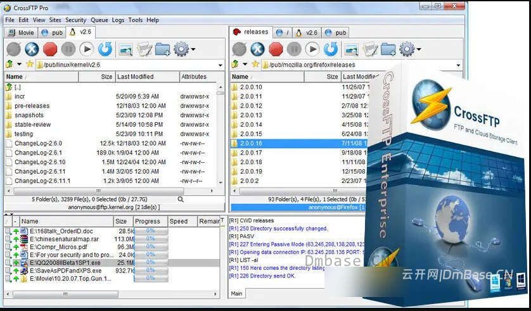The width and height of the screenshot is (531, 311).
Task: Expand the arrow next to right gear icon
Action: tap(419, 49)
